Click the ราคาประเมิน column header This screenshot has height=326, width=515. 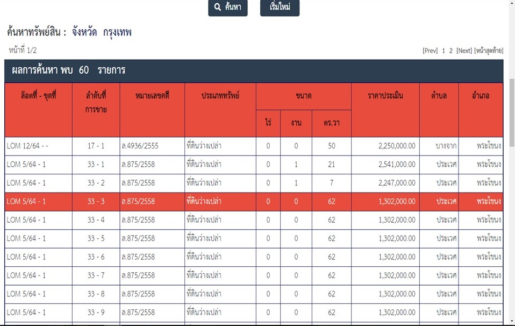[385, 96]
